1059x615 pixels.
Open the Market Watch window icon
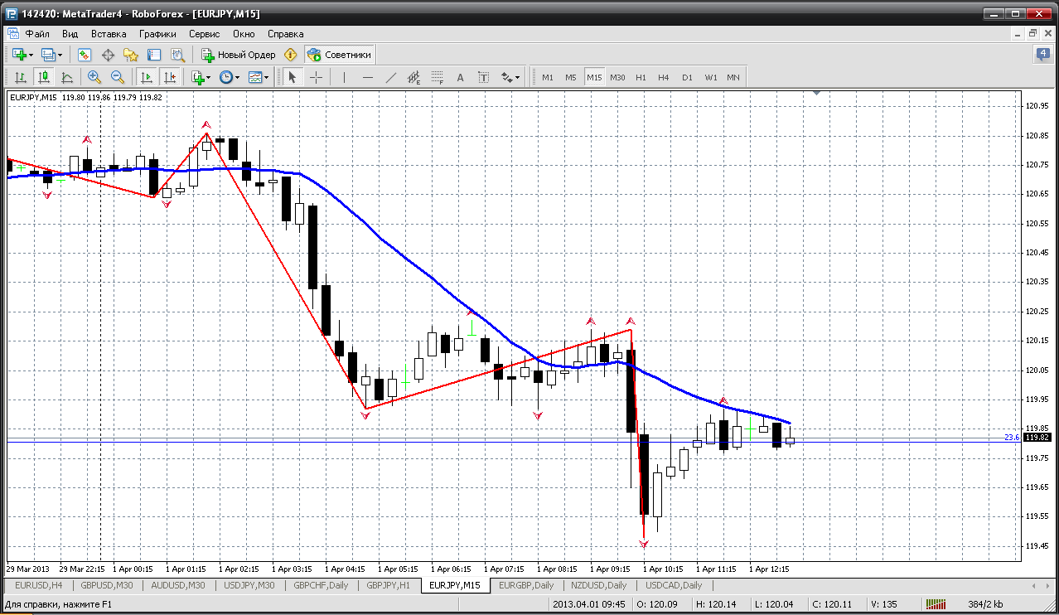84,55
